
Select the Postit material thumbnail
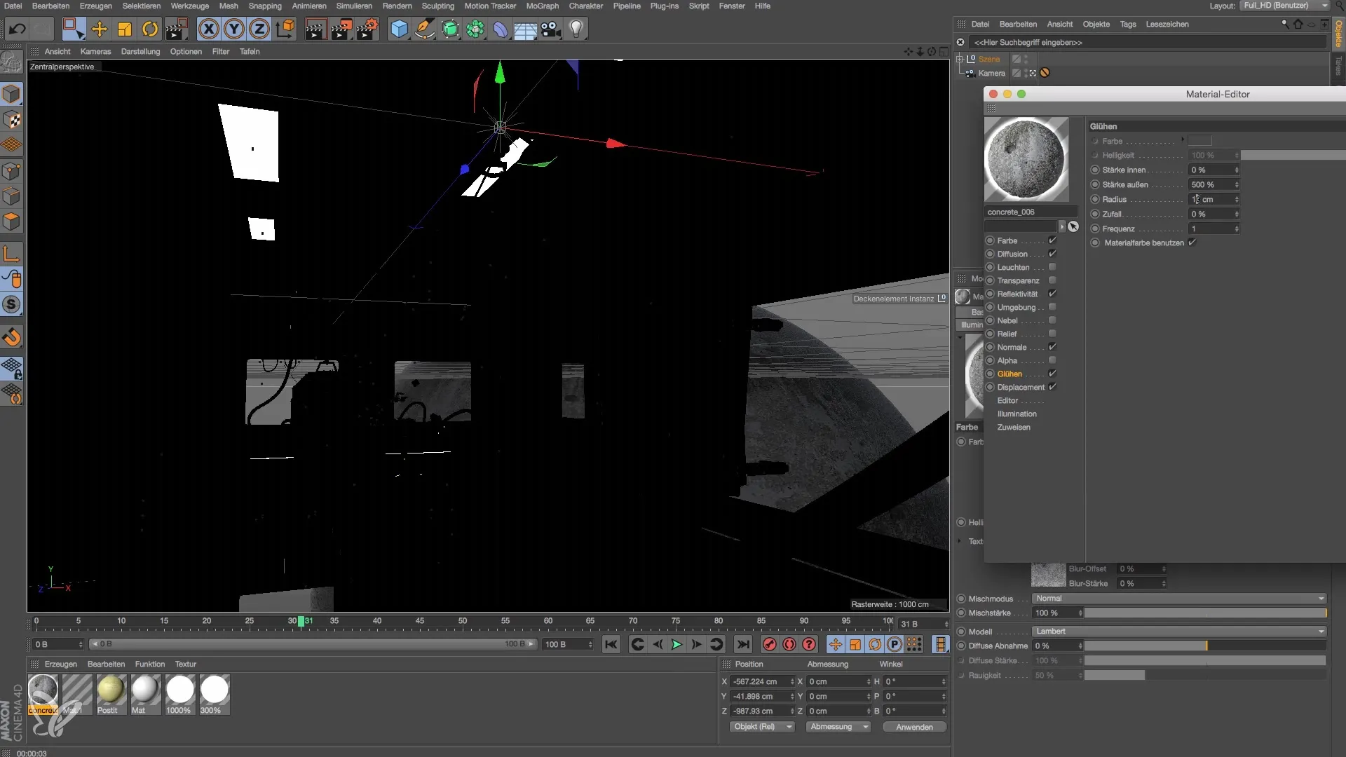tap(111, 690)
